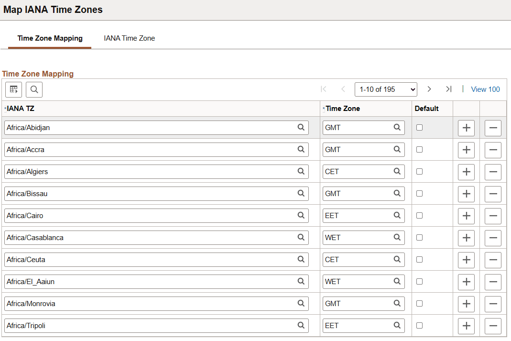
Task: Open lookup for Africa/Tripoli IANA TZ field
Action: point(301,325)
